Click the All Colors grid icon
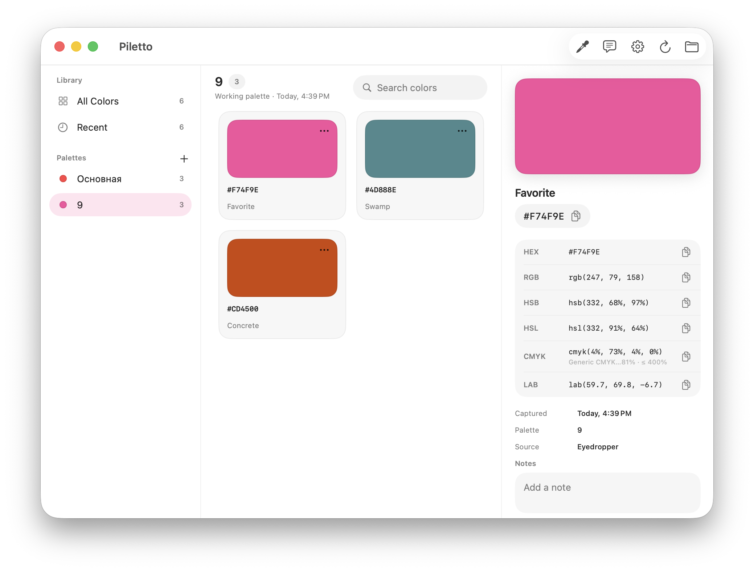This screenshot has width=754, height=572. pos(63,101)
